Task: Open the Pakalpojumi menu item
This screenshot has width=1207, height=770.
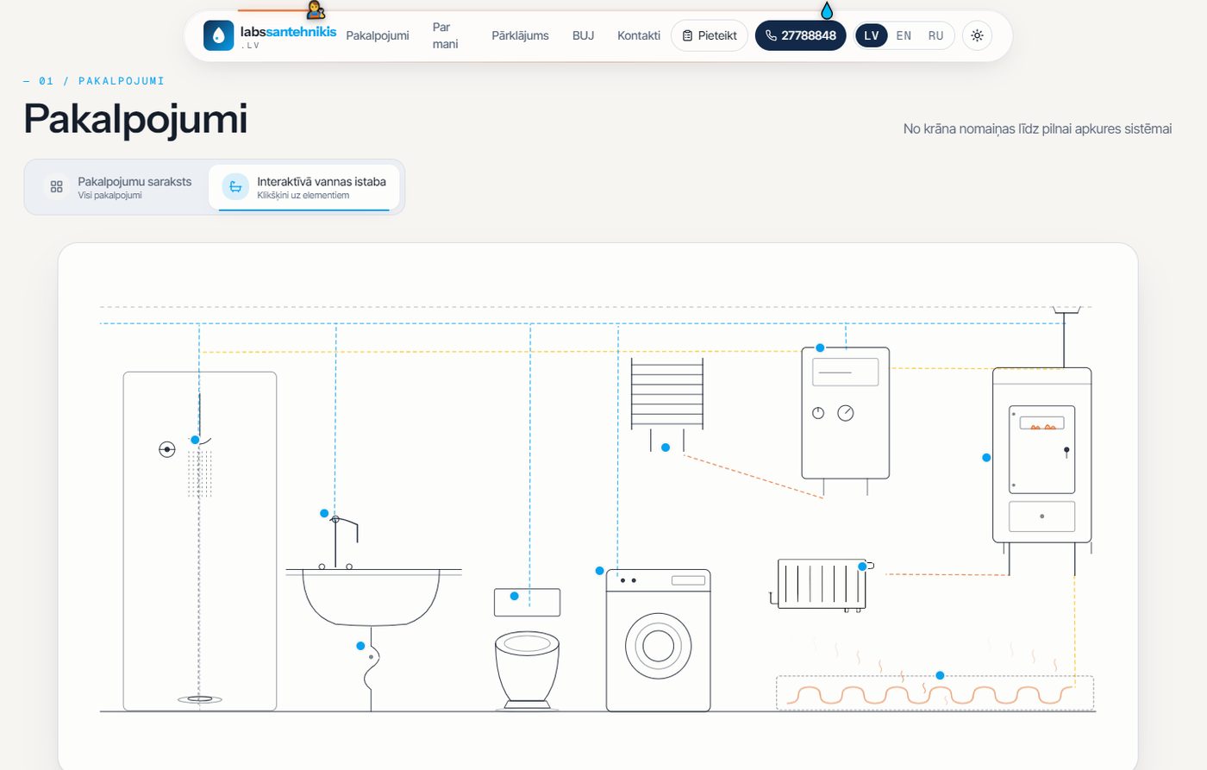Action: (378, 35)
